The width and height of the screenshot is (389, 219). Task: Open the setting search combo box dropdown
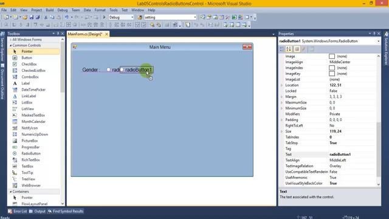194,18
